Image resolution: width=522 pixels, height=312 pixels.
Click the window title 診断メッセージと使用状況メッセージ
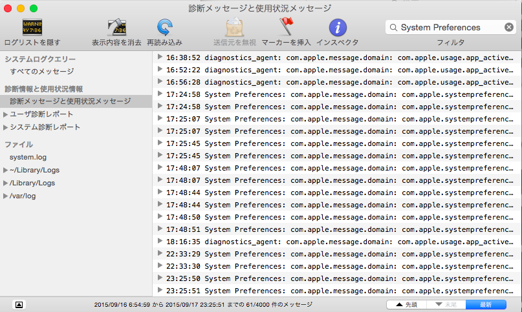click(x=260, y=8)
